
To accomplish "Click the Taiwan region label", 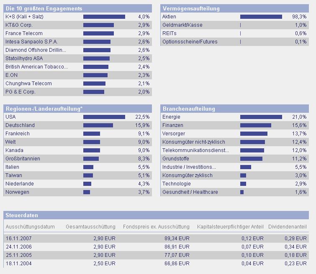I will (14, 175).
